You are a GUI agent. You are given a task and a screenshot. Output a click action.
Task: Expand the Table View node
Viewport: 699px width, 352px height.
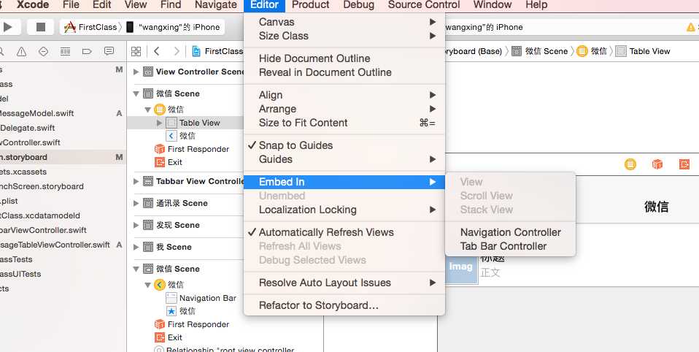[160, 123]
